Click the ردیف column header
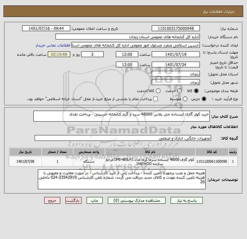The width and height of the screenshot is (247, 239). pyautogui.click(x=233, y=152)
